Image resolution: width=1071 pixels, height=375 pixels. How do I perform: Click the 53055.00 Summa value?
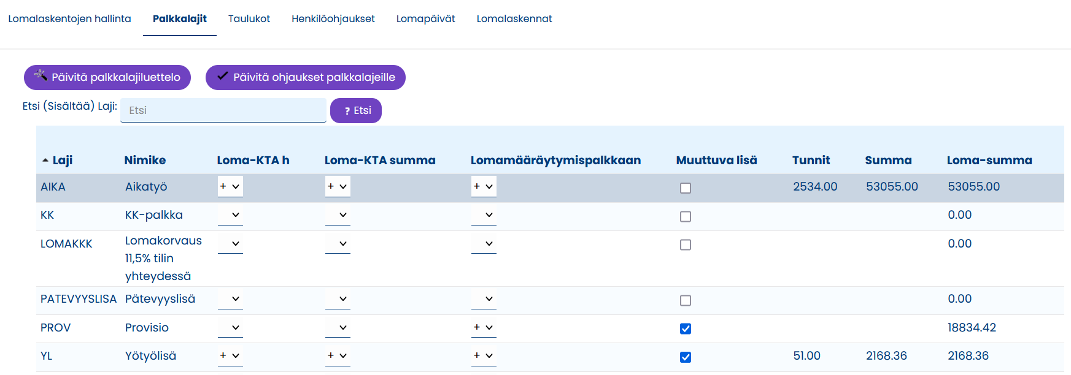892,187
